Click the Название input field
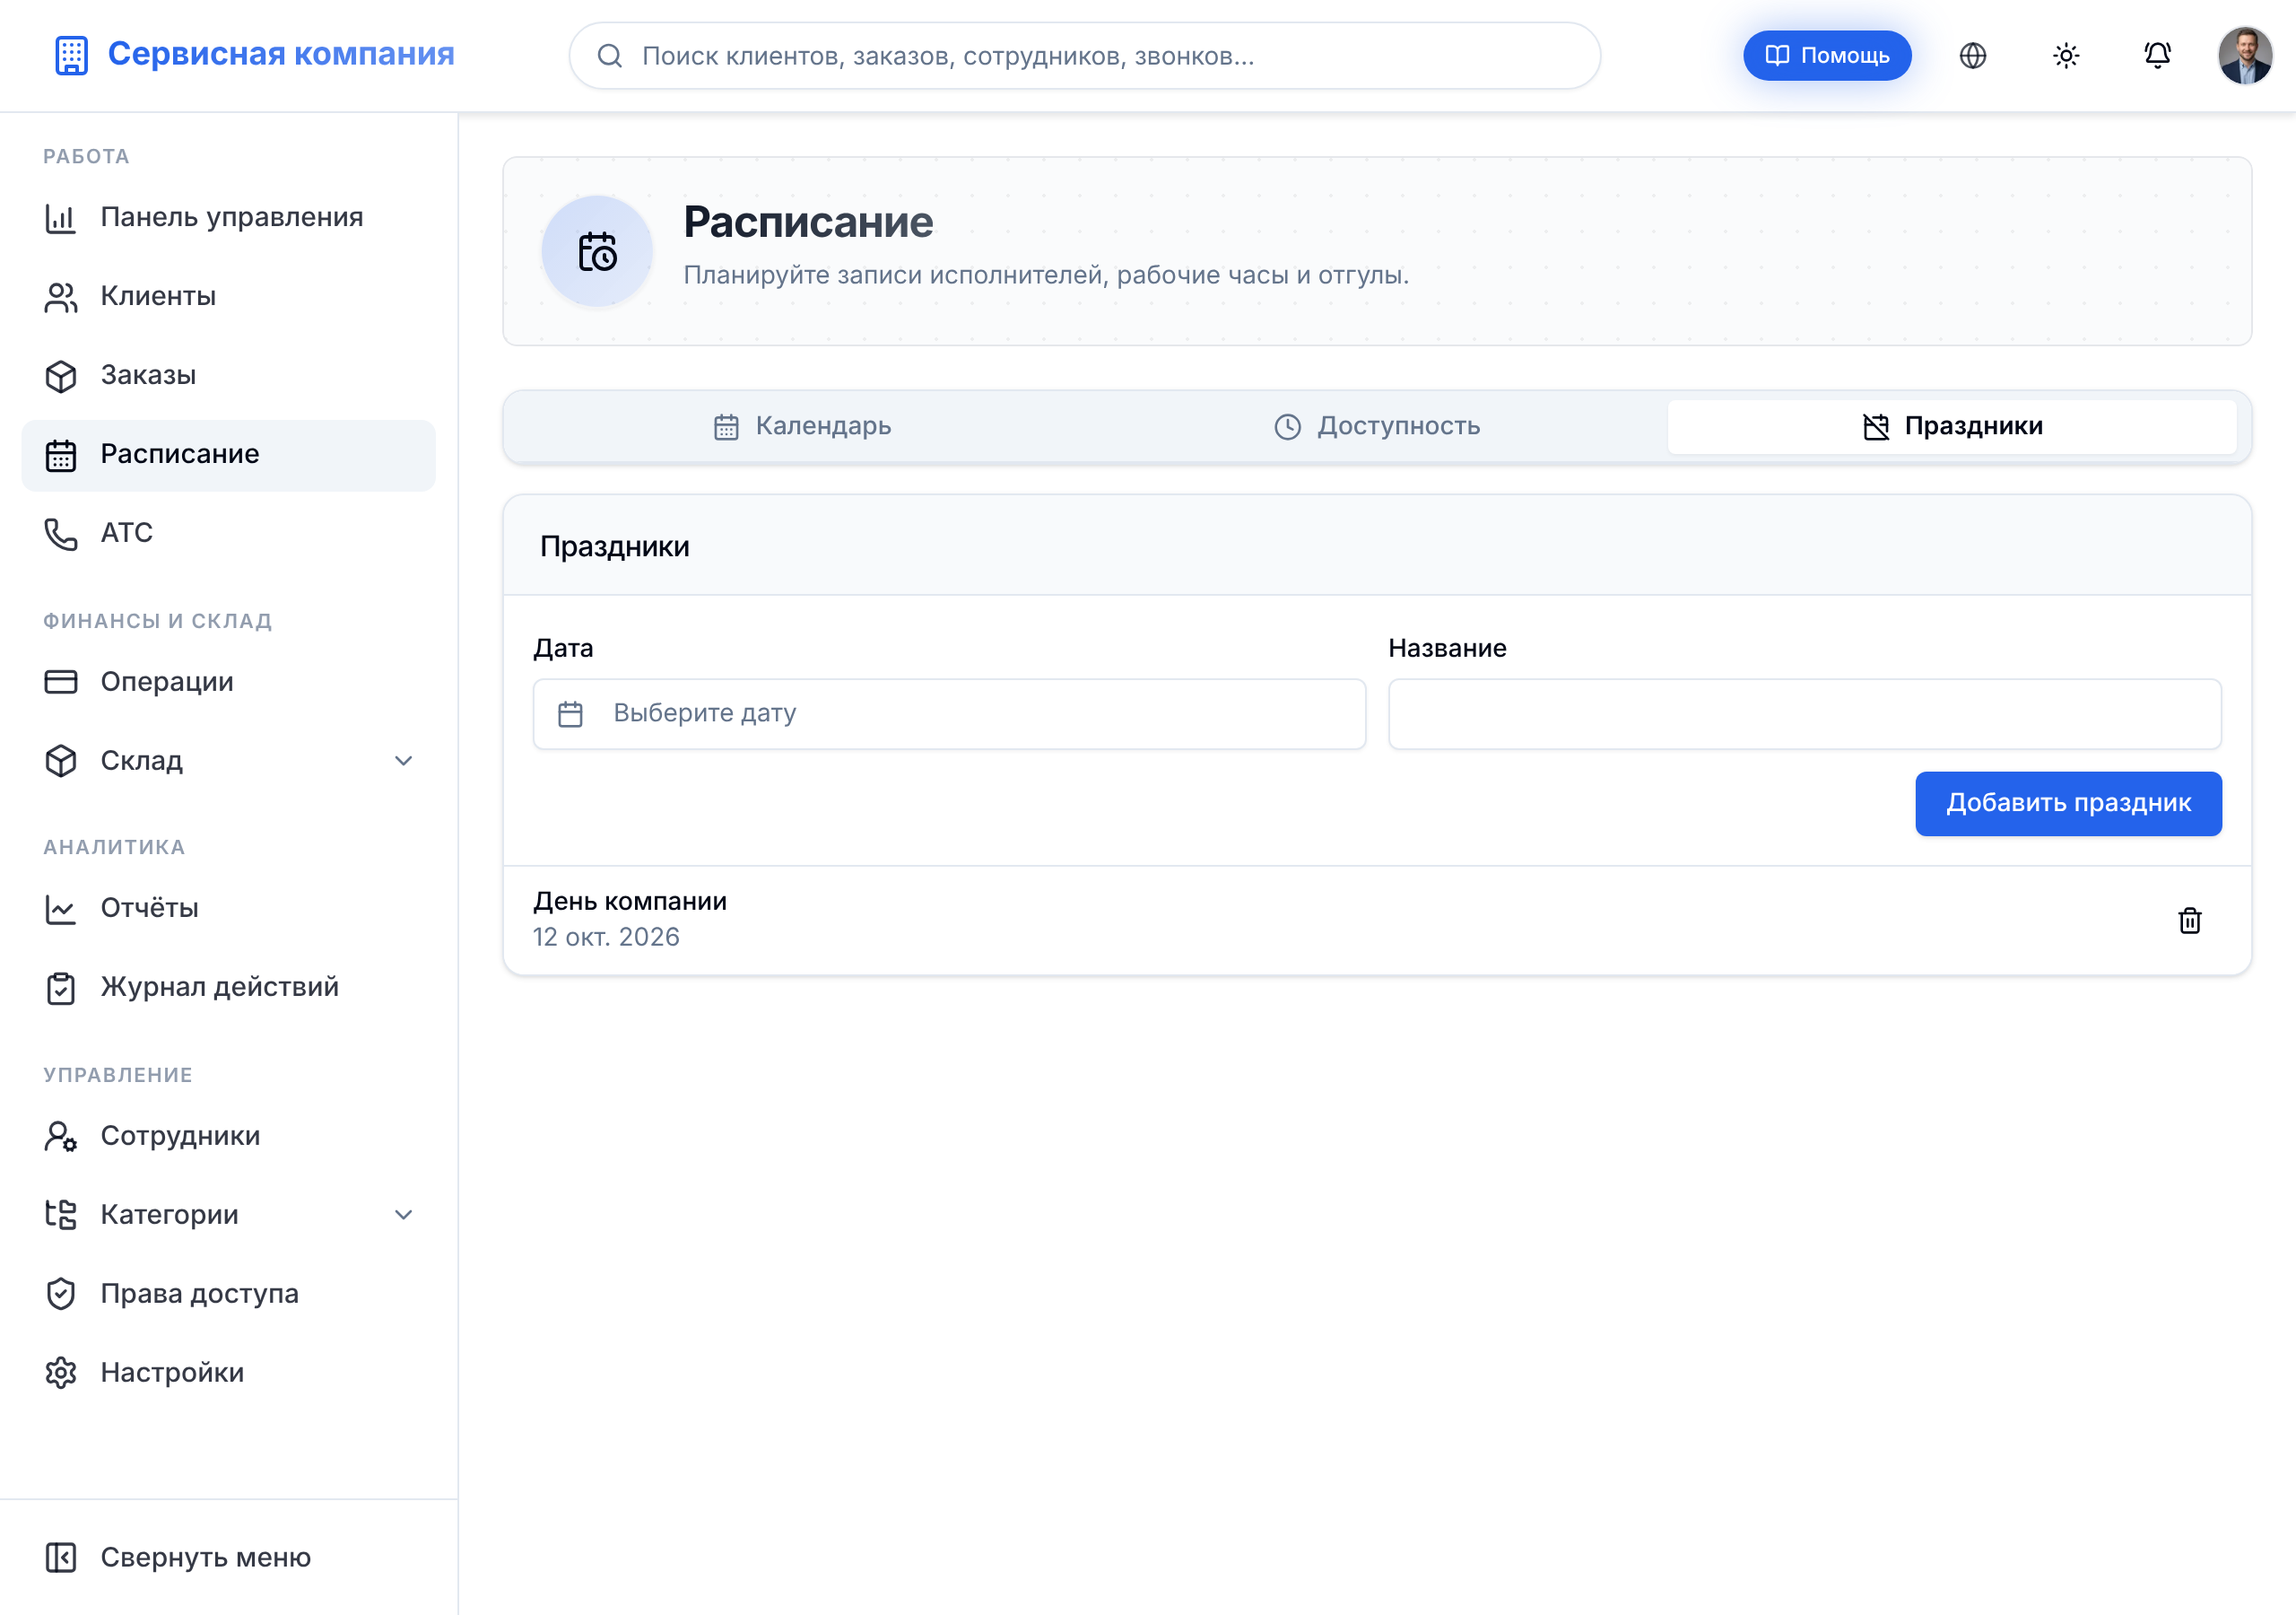 coord(1804,713)
